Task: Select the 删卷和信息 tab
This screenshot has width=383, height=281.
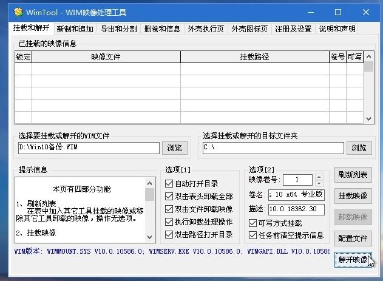Action: 161,29
